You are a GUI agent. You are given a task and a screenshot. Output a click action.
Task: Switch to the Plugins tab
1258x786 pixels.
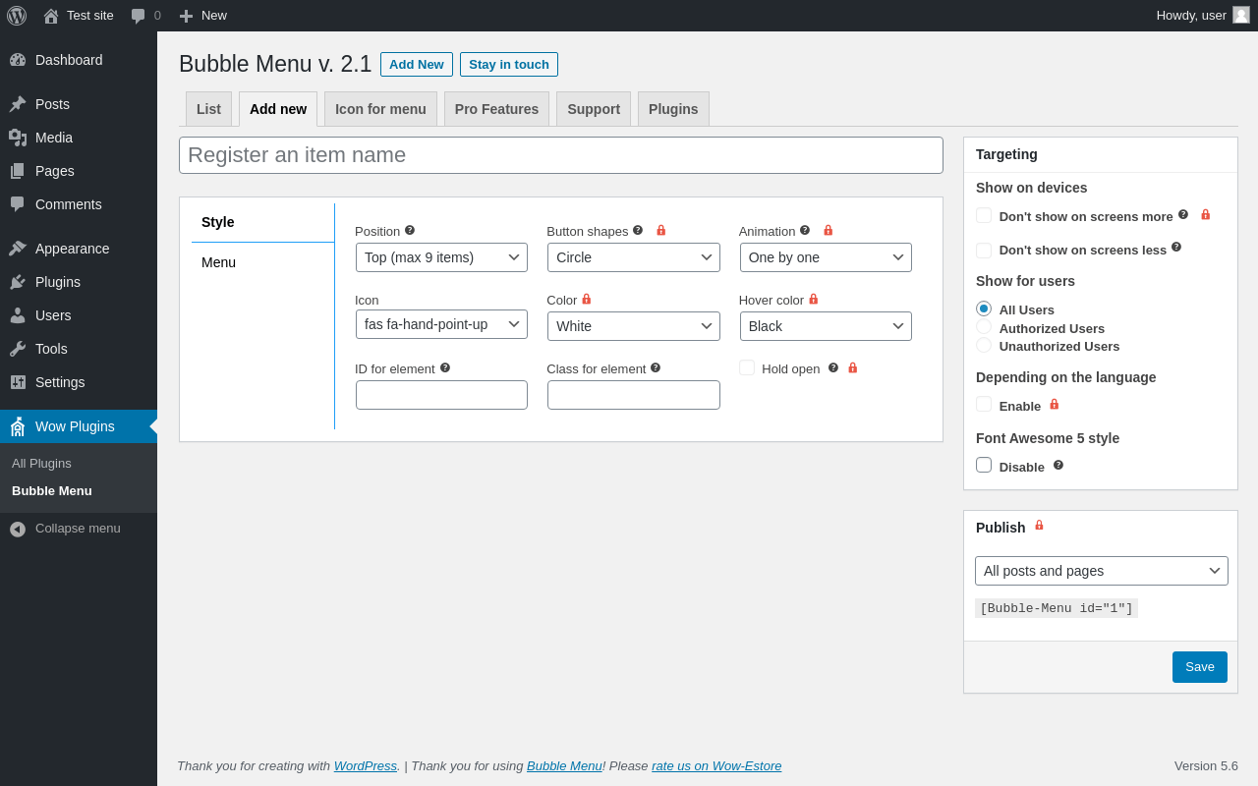pos(673,109)
